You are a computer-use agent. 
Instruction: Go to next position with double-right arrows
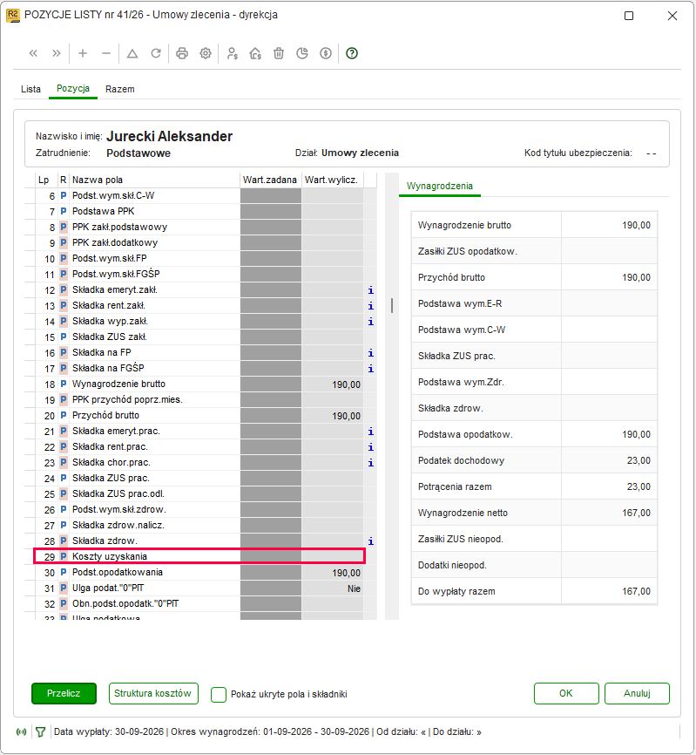(57, 53)
